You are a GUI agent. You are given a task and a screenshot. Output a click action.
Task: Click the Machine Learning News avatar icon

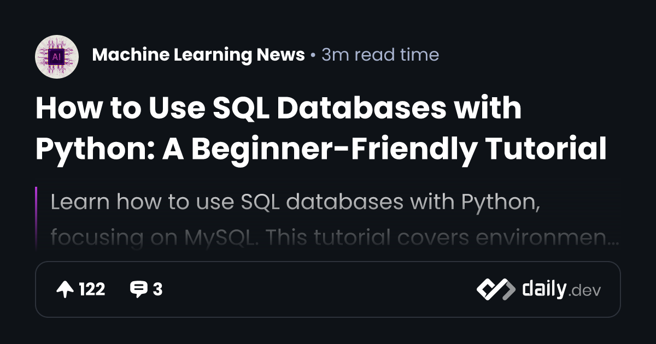[56, 55]
